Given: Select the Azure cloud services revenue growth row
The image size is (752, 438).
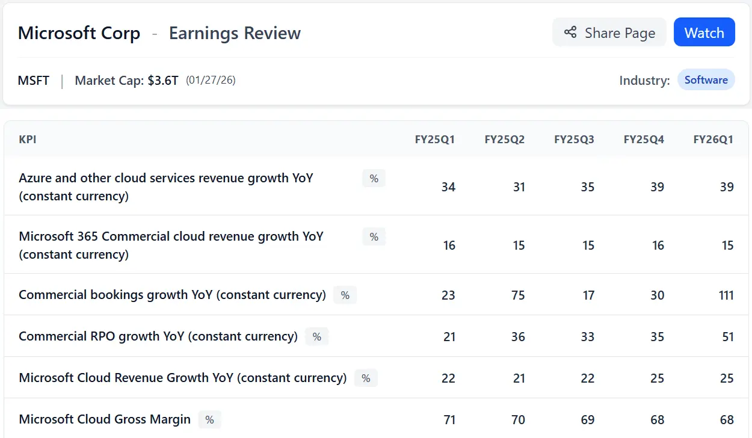Looking at the screenshot, I should [x=165, y=187].
